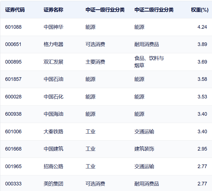Select security code 601006
The height and width of the screenshot is (191, 212).
[x=13, y=132]
